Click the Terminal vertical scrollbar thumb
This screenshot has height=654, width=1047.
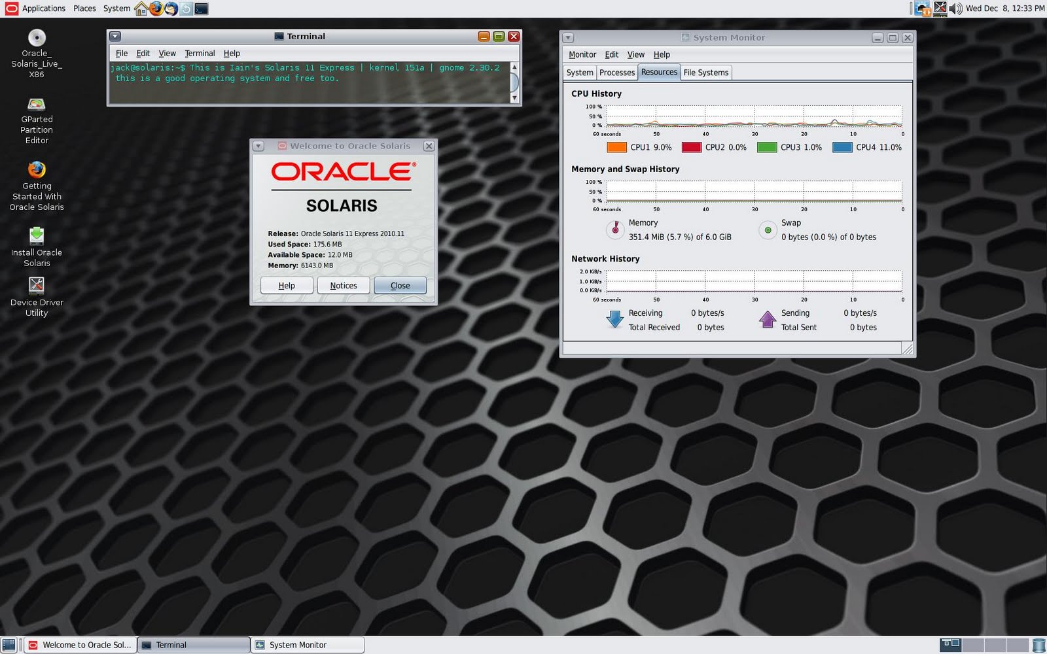[514, 82]
